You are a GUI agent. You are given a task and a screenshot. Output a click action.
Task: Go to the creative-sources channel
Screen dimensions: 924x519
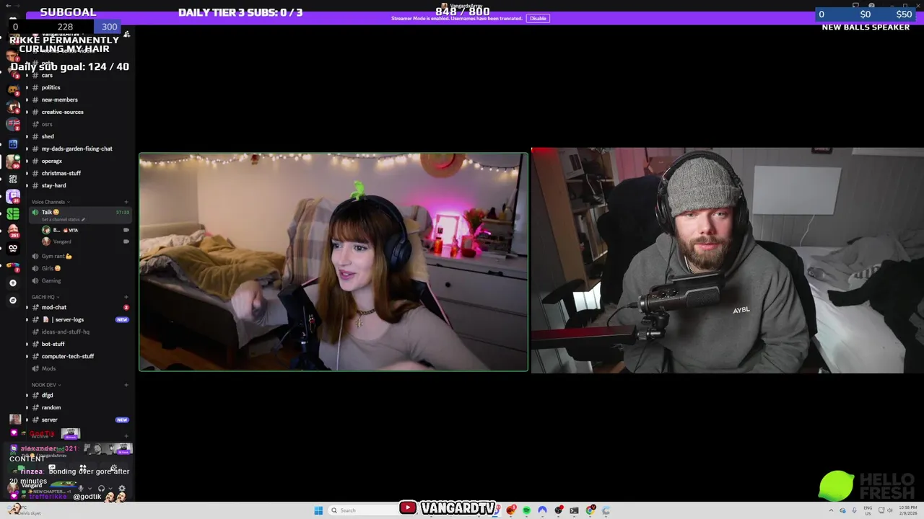[x=62, y=112]
